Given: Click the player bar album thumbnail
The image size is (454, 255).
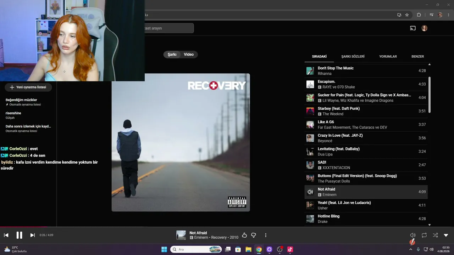Looking at the screenshot, I should click(181, 235).
